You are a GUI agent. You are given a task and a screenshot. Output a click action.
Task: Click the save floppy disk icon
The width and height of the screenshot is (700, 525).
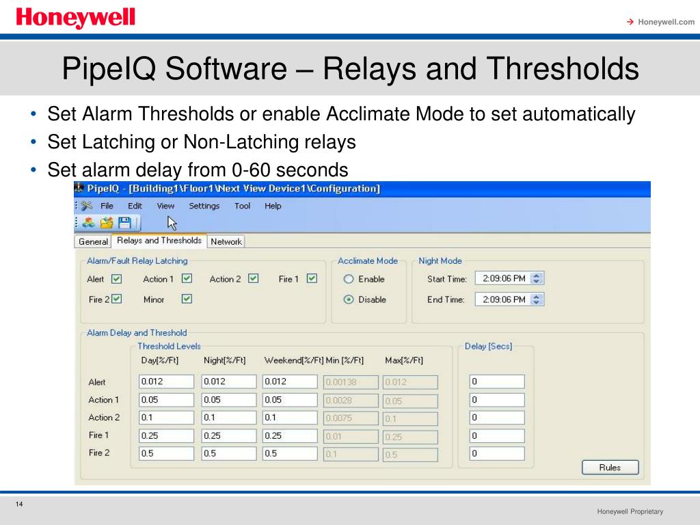[x=124, y=222]
